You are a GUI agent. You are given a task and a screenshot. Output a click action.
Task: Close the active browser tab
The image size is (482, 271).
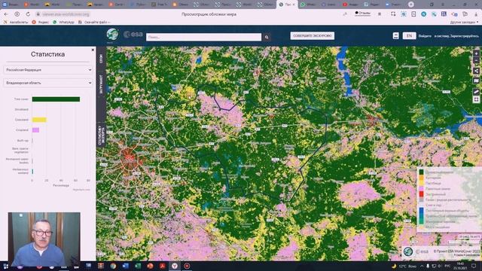(x=294, y=5)
